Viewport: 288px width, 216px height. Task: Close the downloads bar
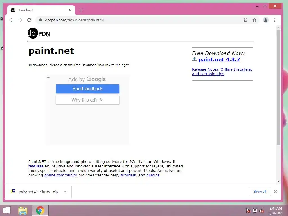tap(276, 192)
